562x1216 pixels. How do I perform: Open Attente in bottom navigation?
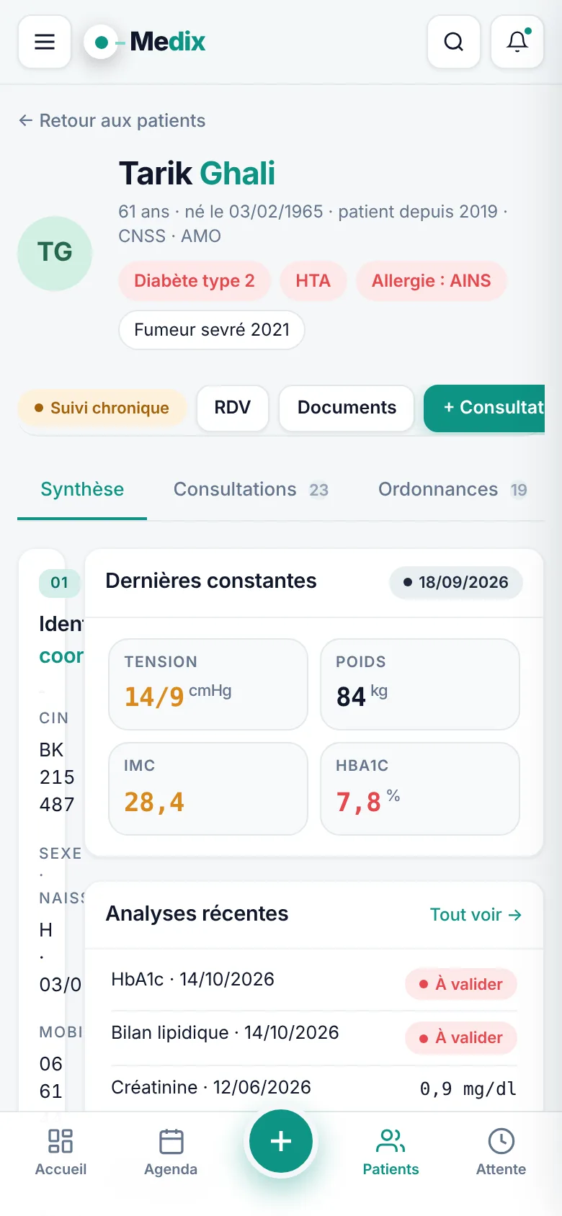click(x=501, y=1153)
